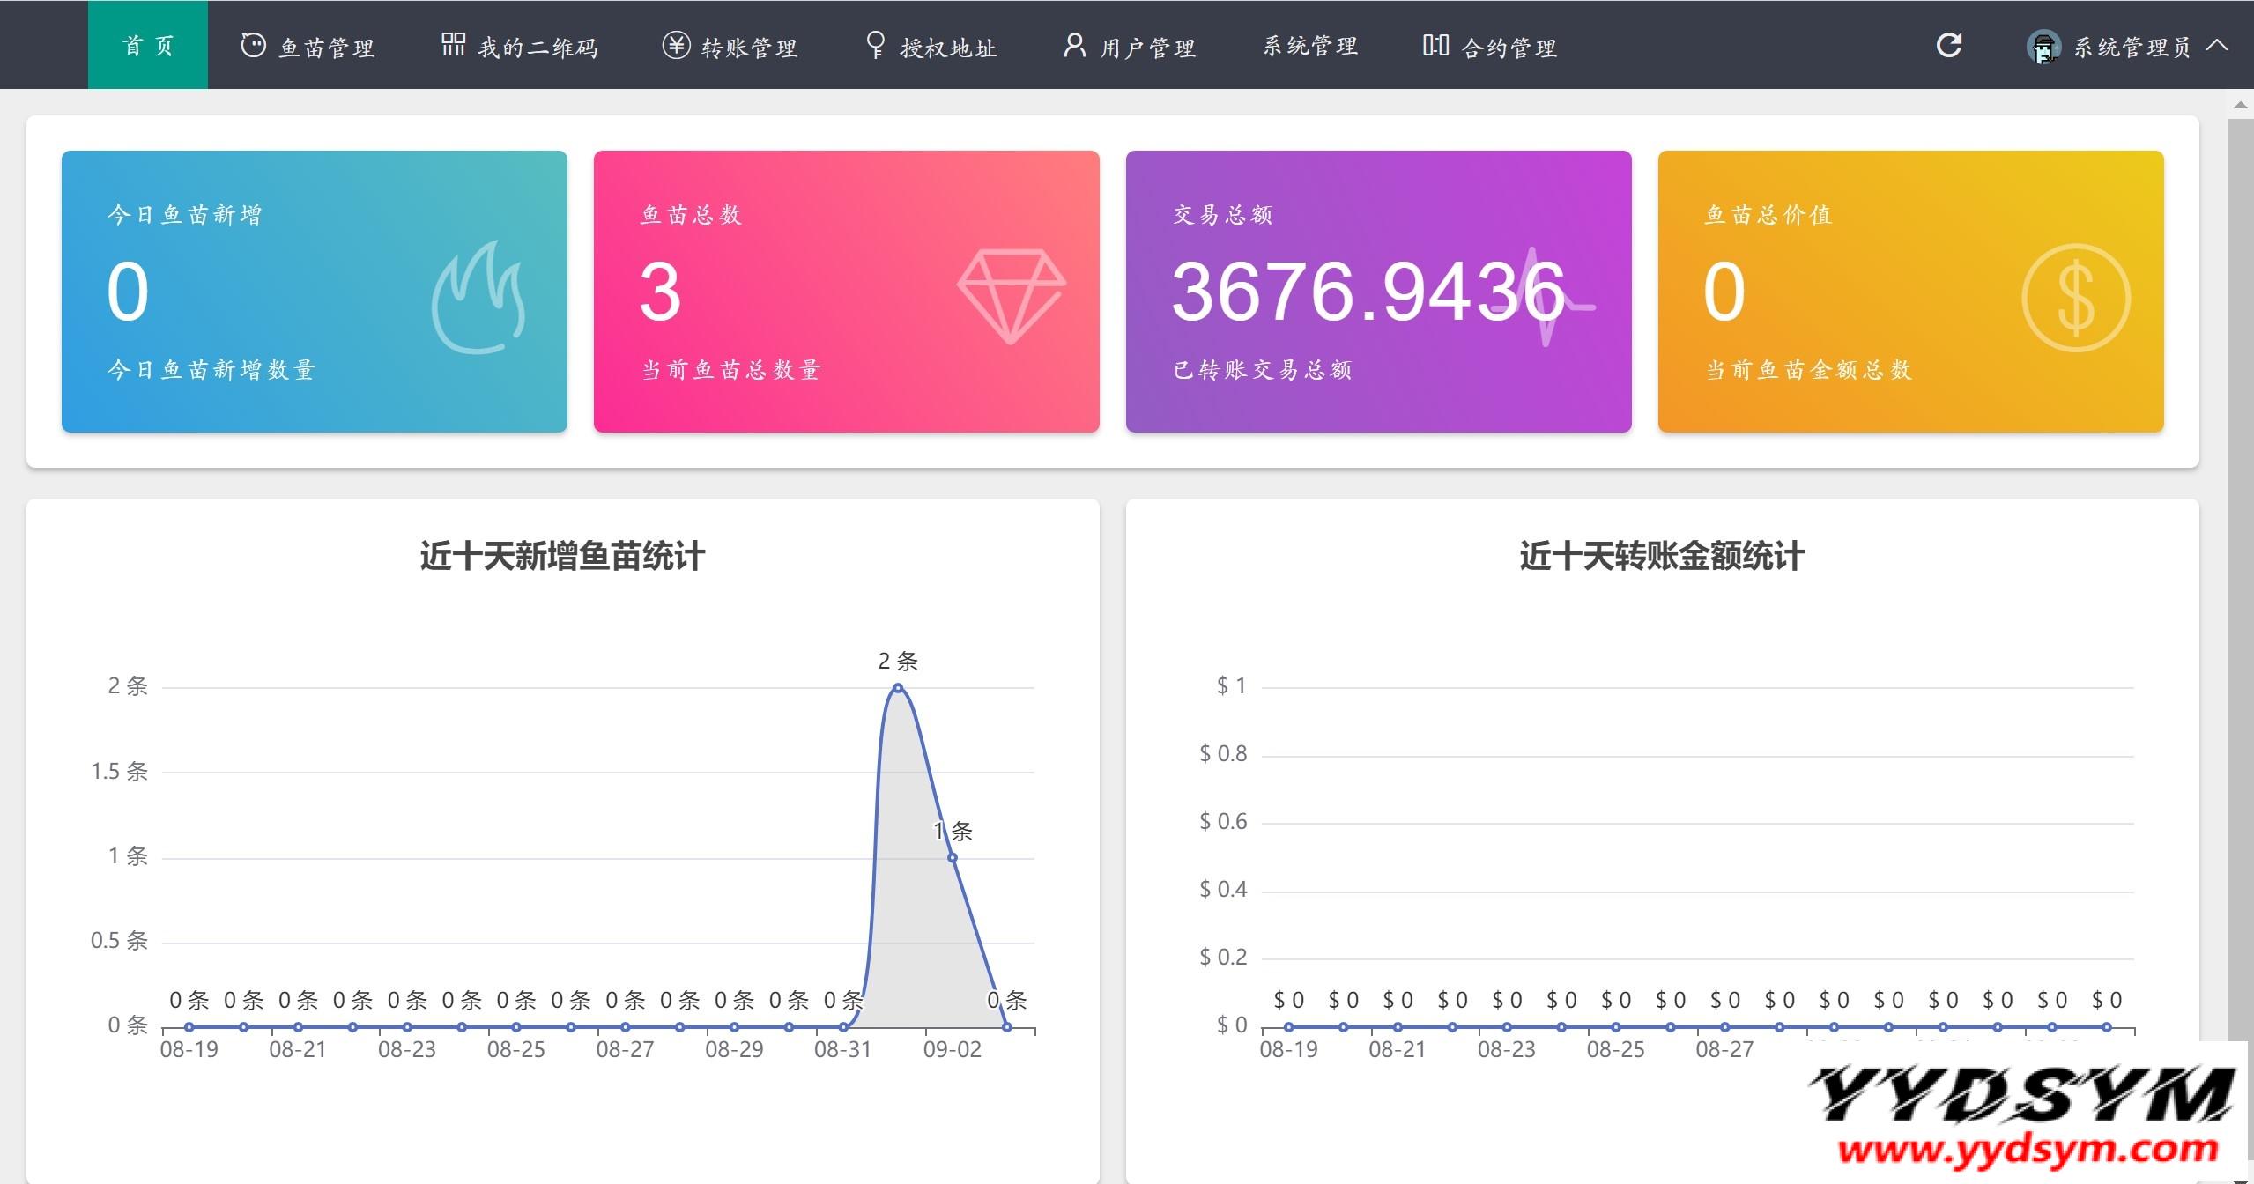Click the diamond icon on pink card

click(1011, 296)
